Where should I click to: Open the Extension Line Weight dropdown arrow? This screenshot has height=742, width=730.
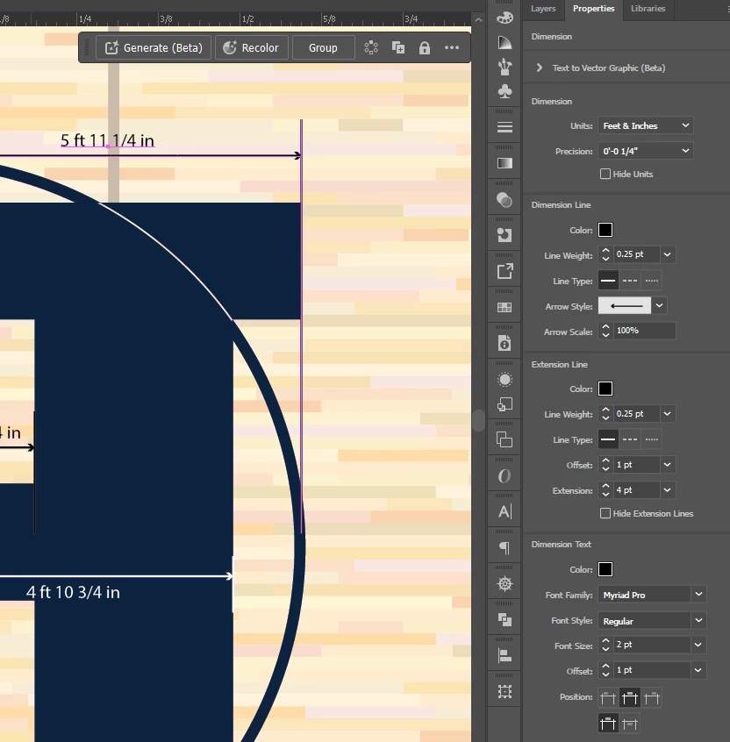[667, 414]
